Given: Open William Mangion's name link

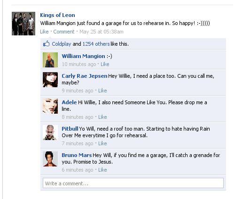Looking at the screenshot, I should (83, 56).
